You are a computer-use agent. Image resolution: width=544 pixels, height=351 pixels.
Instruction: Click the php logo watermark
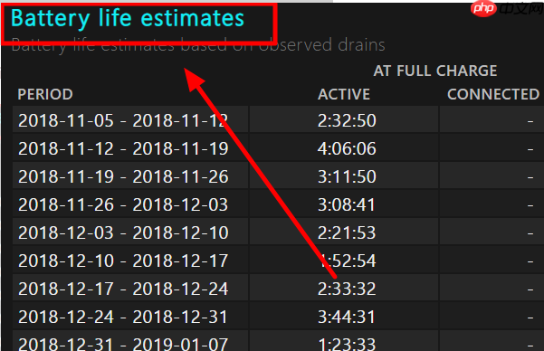pyautogui.click(x=483, y=7)
